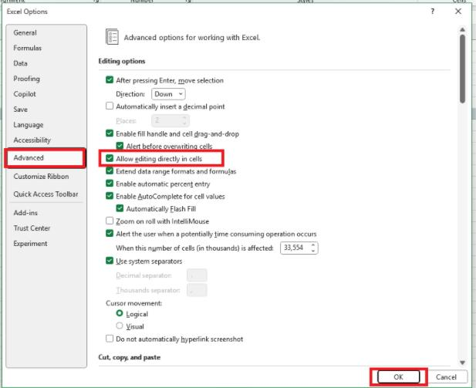This screenshot has width=476, height=388.
Task: Select the Data category in sidebar
Action: coord(20,63)
